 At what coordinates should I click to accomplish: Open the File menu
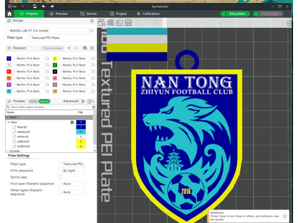(12, 6)
